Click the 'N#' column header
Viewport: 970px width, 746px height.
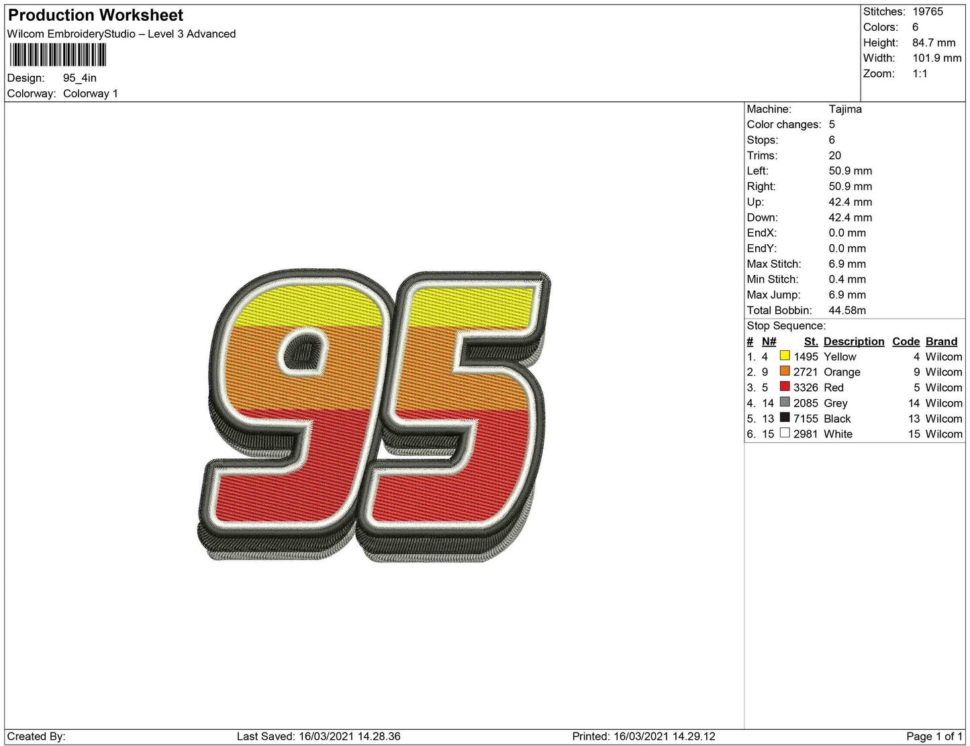pyautogui.click(x=769, y=341)
